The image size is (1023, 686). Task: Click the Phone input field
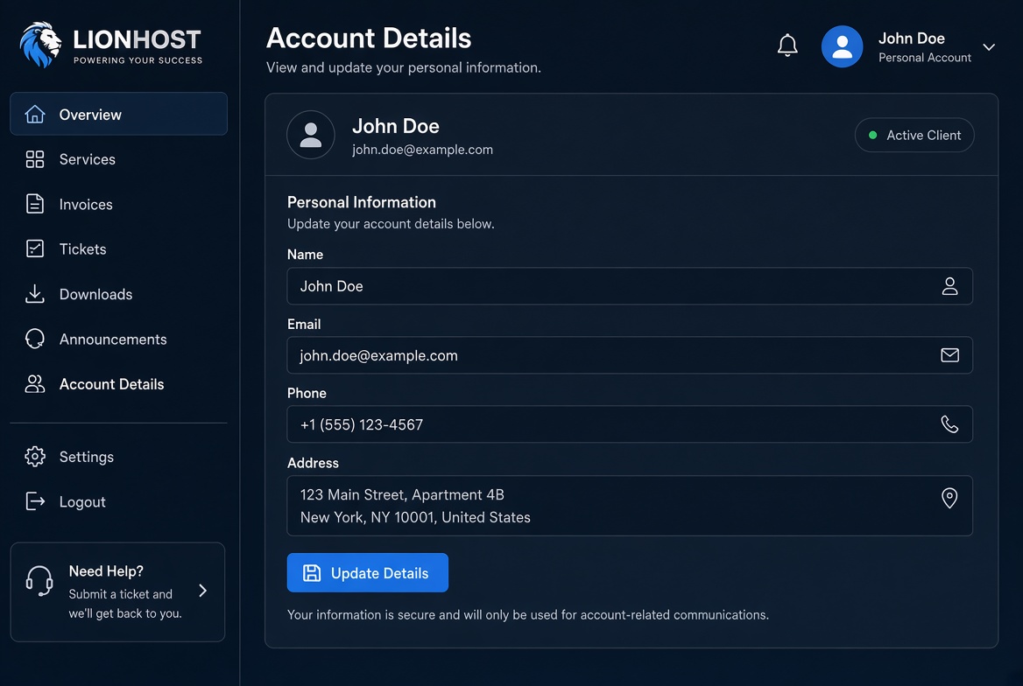point(630,423)
